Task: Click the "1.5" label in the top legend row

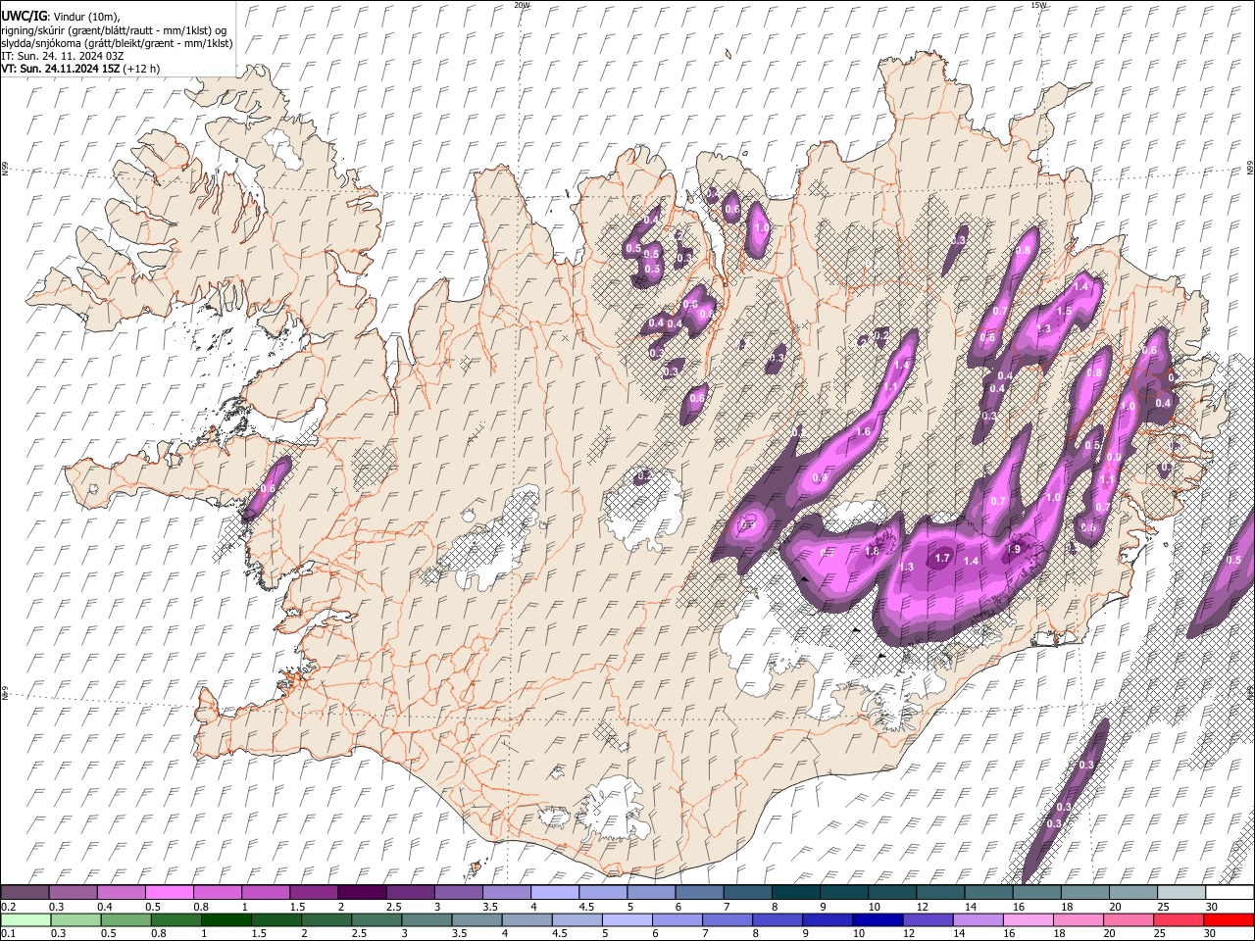Action: (298, 907)
